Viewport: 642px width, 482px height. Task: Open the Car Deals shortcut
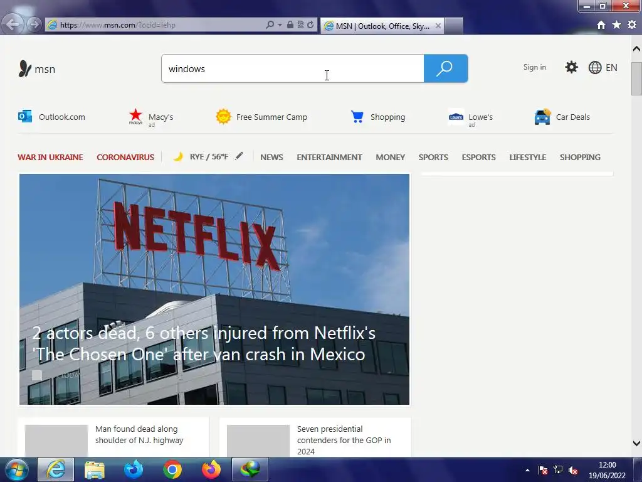click(x=562, y=117)
